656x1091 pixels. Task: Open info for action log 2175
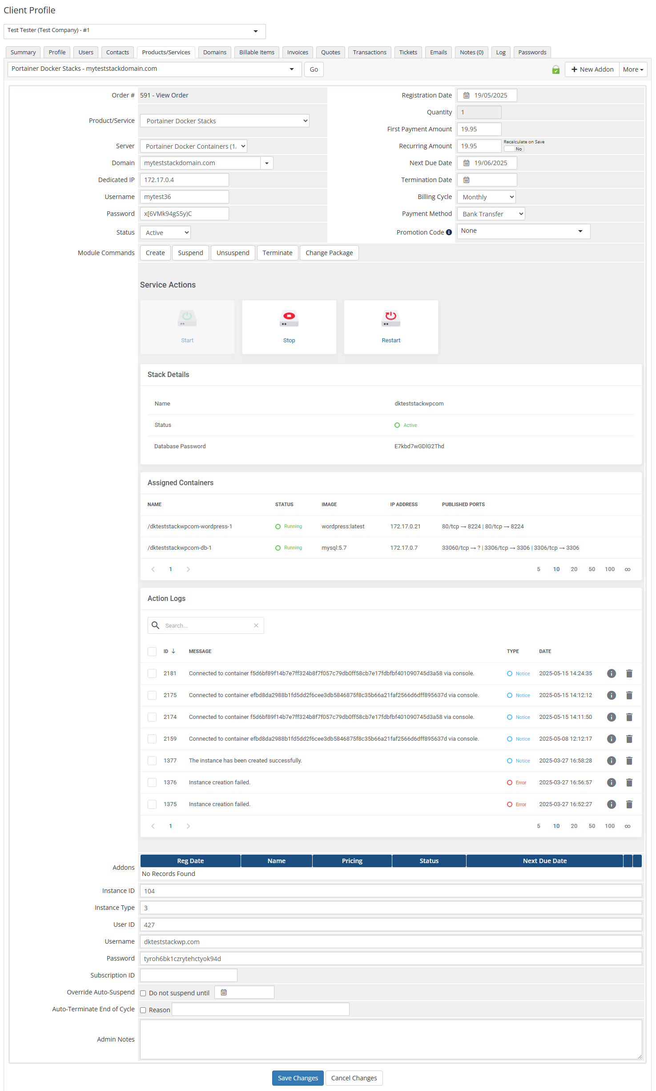(612, 695)
